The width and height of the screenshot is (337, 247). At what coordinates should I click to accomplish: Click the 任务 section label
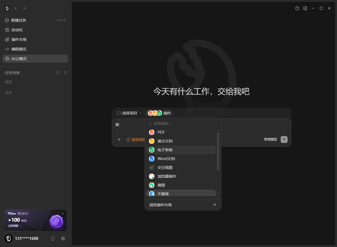(9, 93)
